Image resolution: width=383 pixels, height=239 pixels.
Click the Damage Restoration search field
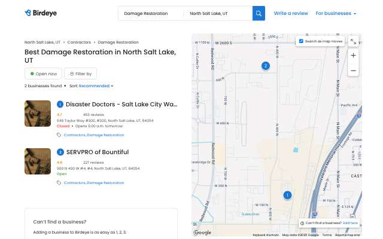tap(151, 13)
